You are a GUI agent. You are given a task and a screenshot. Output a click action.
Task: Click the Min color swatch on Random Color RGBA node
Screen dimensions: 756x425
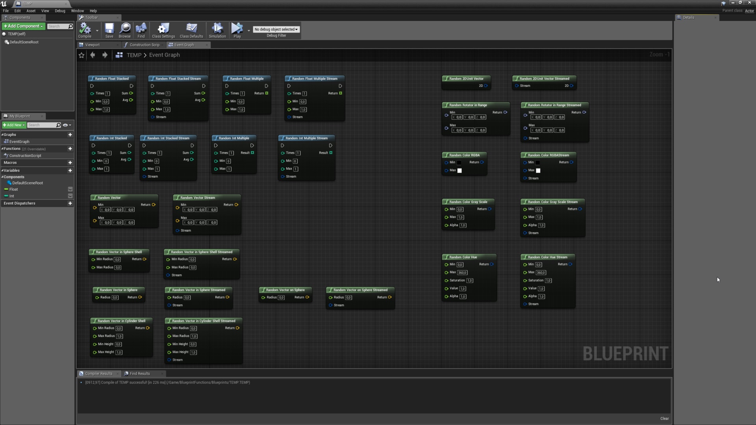coord(459,162)
